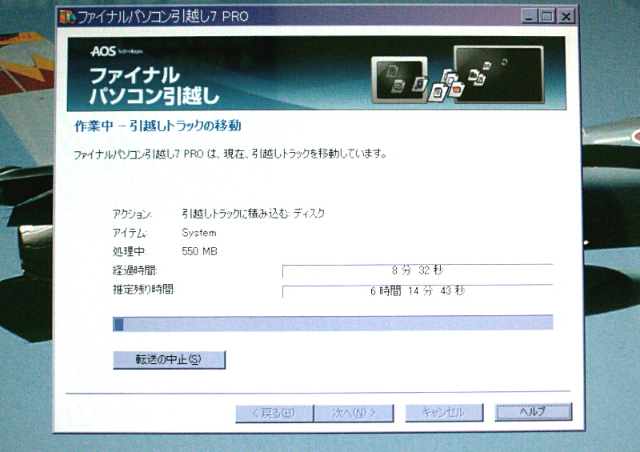Click the アイテム label
Image resolution: width=640 pixels, height=452 pixels.
coord(130,233)
